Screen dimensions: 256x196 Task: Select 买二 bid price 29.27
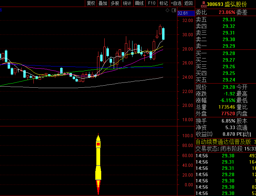coord(229,60)
